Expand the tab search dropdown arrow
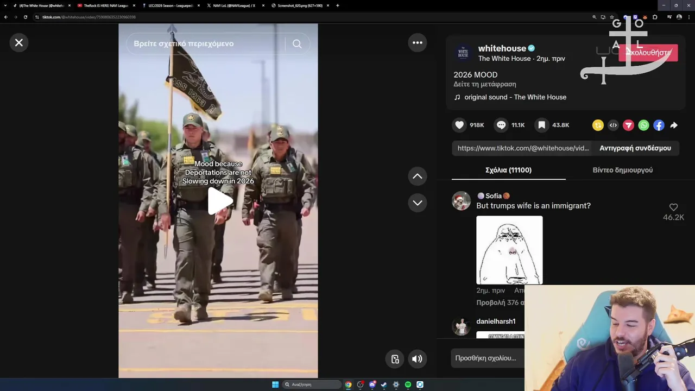Image resolution: width=695 pixels, height=391 pixels. click(x=4, y=5)
